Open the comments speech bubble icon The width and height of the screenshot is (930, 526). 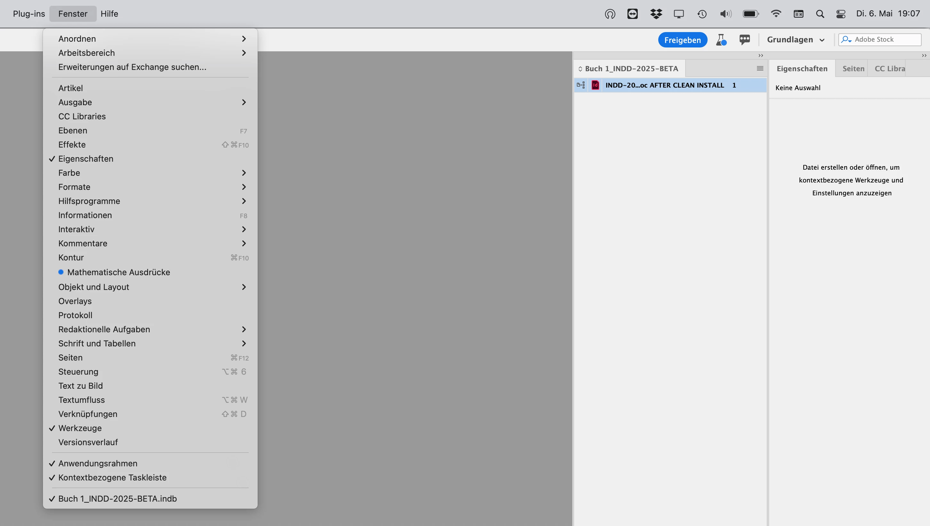[x=744, y=39]
